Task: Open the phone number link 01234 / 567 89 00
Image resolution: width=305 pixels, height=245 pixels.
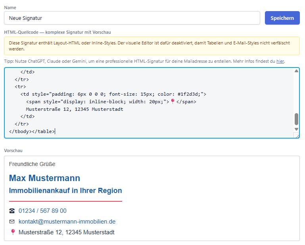Action: (x=42, y=211)
